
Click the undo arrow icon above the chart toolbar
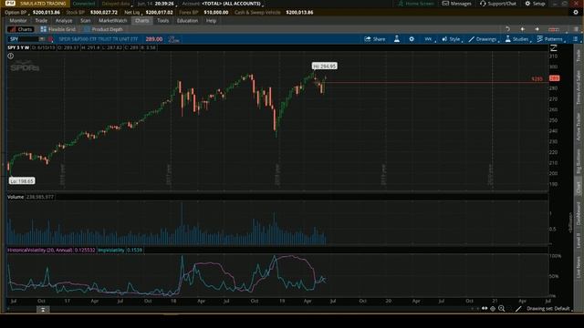coord(507,29)
